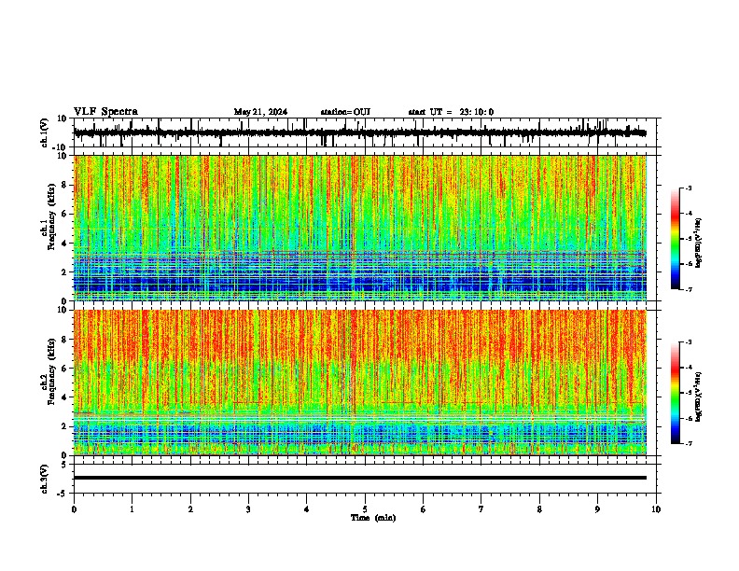Screen dimensions: 739x571
Task: Click time-axis tick label "3"
Action: (248, 509)
